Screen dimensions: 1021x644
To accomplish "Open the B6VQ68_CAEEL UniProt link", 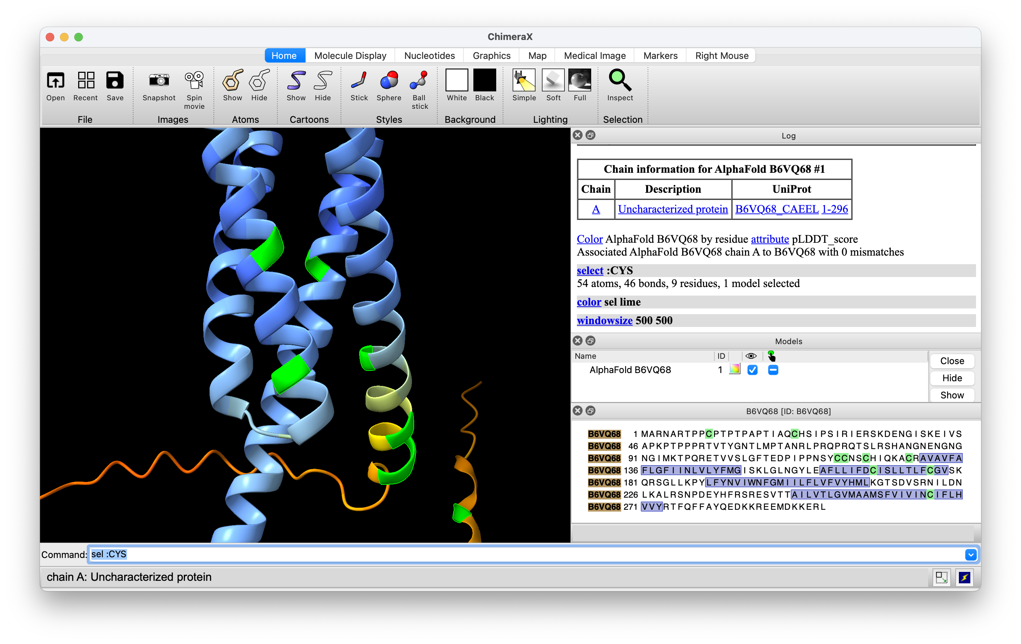I will coord(776,209).
